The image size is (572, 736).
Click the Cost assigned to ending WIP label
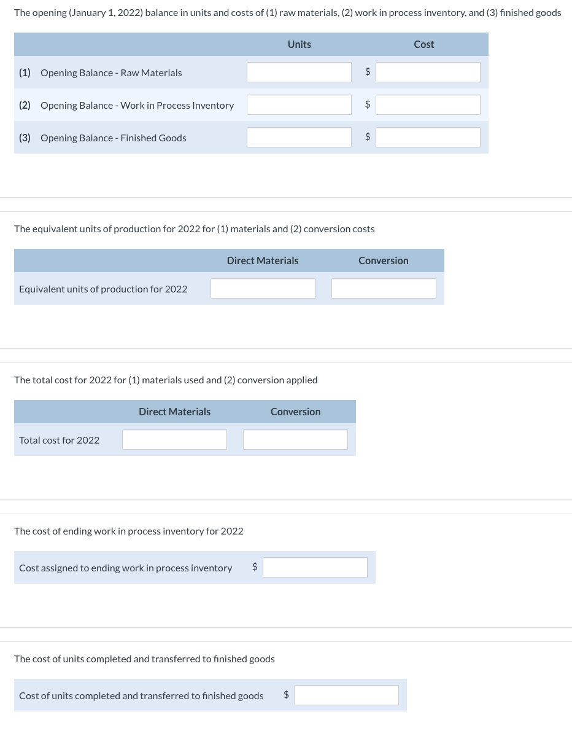[x=126, y=567]
